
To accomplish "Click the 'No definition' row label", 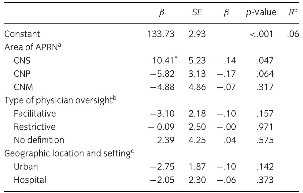I will pos(39,140).
